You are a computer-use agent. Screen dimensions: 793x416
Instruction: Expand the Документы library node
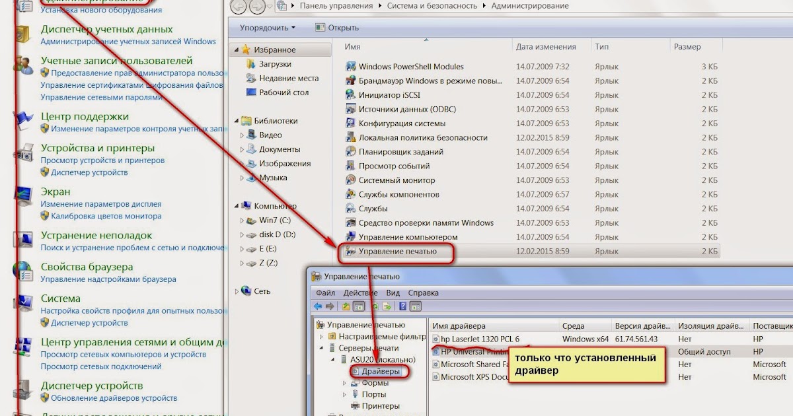click(x=243, y=150)
